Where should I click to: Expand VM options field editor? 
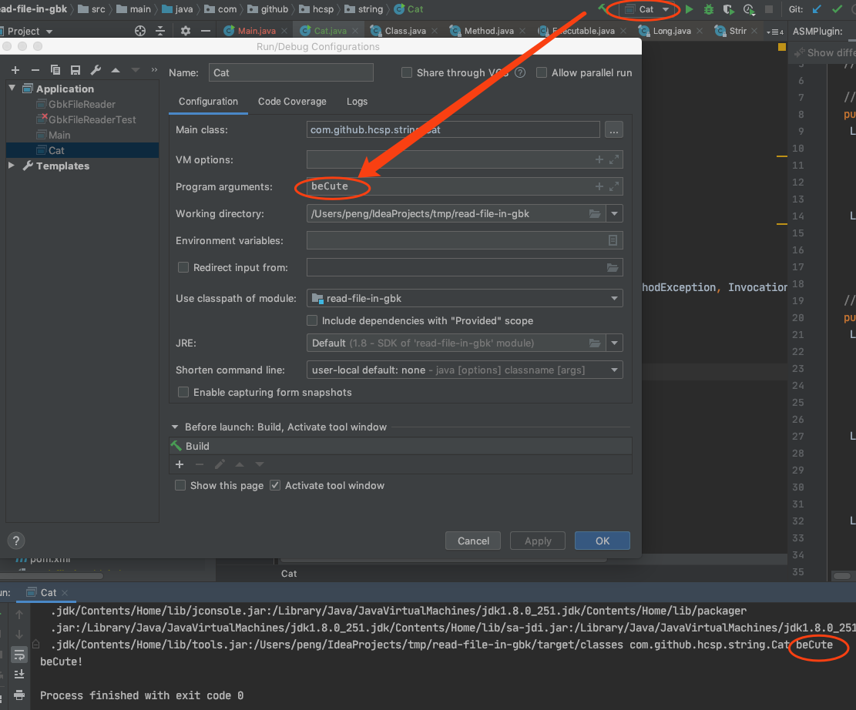pos(614,159)
